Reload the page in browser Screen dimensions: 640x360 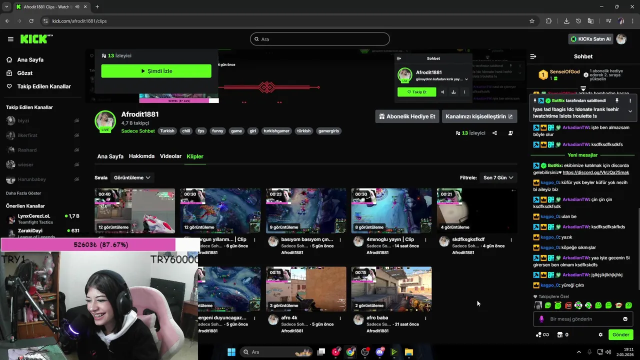pos(31,21)
